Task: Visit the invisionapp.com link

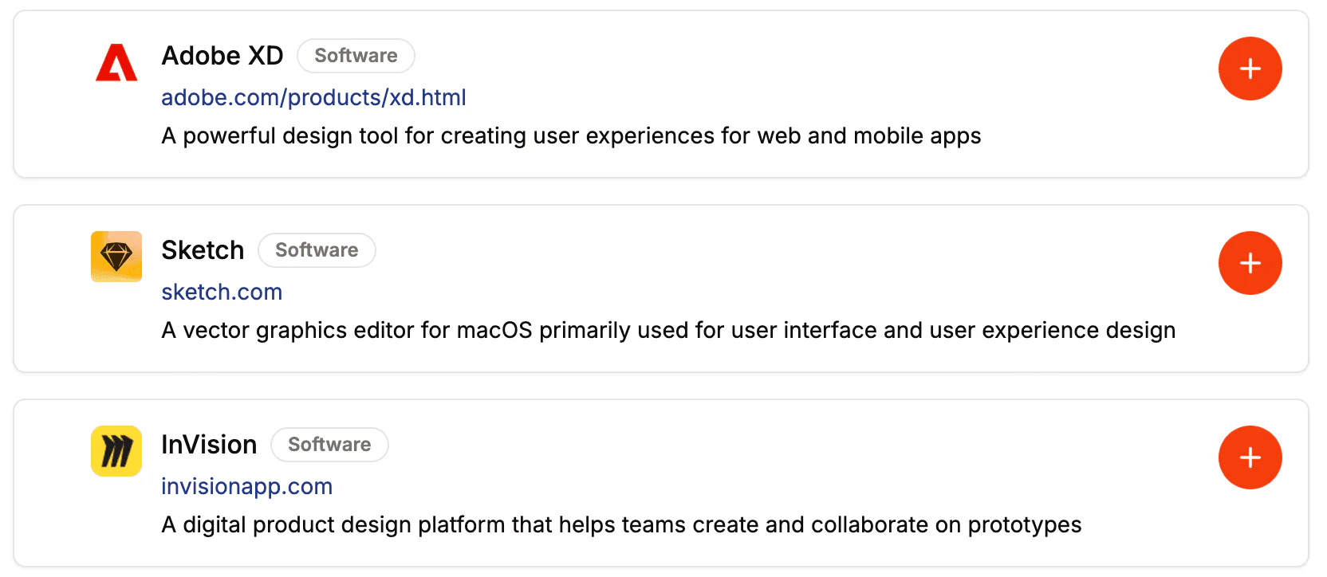Action: tap(246, 486)
